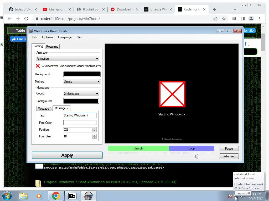Click the Action Center flag tray icon
Viewport: 269px width, 201px height.
(x=230, y=196)
